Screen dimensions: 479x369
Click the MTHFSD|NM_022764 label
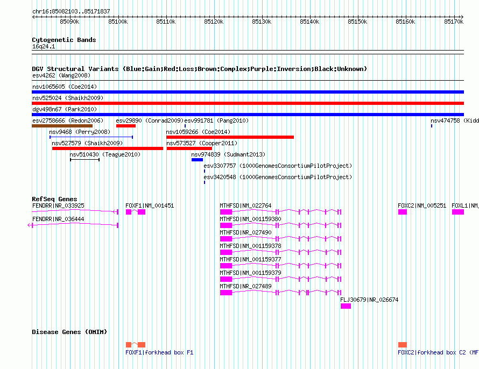(245, 205)
